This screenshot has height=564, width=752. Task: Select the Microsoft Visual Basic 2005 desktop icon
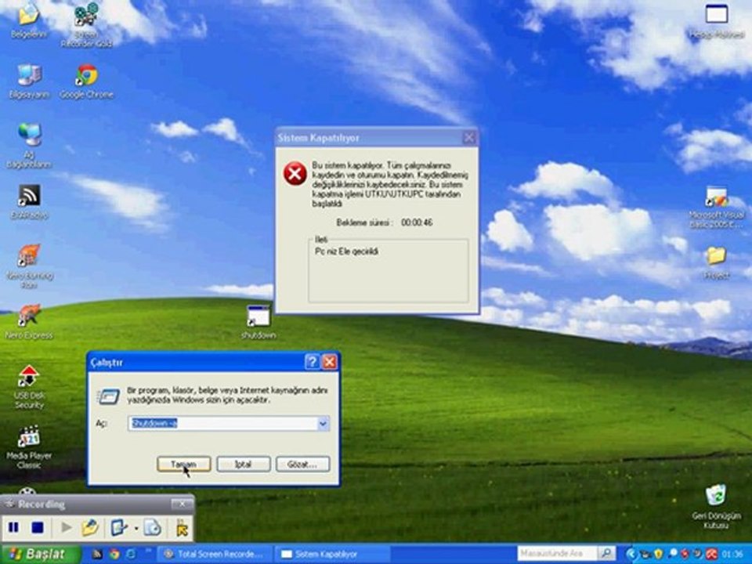coord(716,207)
